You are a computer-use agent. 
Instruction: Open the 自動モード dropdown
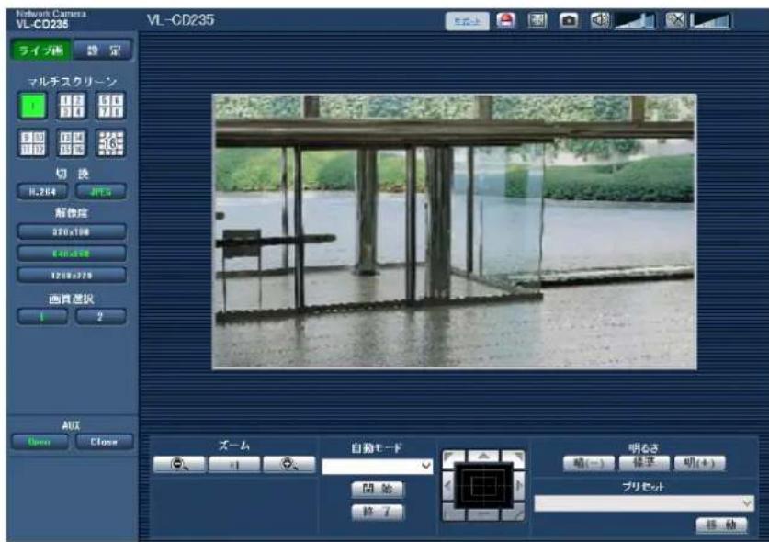tap(377, 466)
